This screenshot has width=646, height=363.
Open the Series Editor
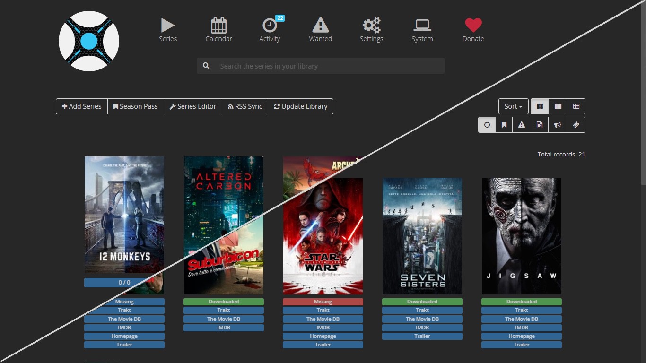tap(192, 106)
